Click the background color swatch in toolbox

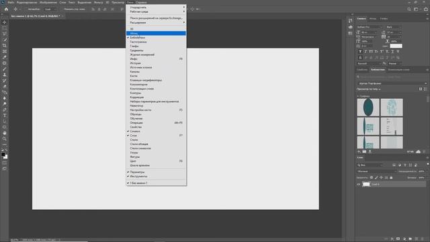pos(6,157)
